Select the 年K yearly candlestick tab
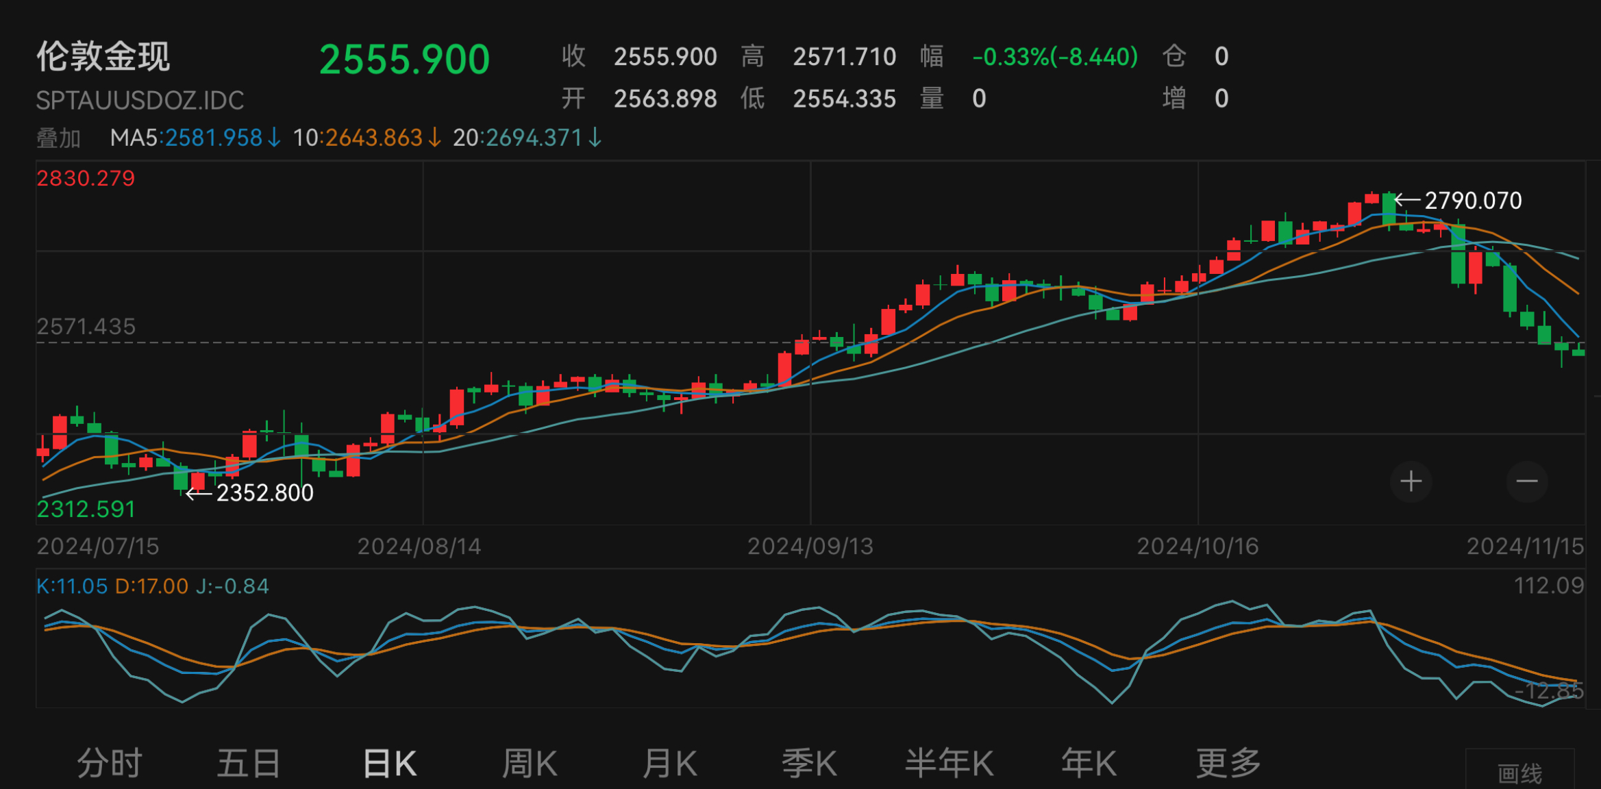The image size is (1601, 789). point(1089,763)
